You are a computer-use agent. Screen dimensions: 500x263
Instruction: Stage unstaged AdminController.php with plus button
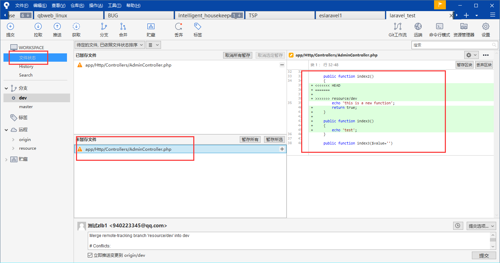[x=282, y=149]
